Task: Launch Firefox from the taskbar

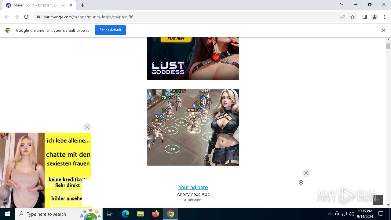Action: point(155,214)
